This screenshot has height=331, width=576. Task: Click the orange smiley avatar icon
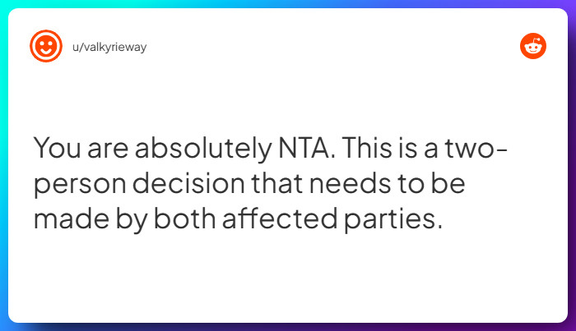pos(46,46)
